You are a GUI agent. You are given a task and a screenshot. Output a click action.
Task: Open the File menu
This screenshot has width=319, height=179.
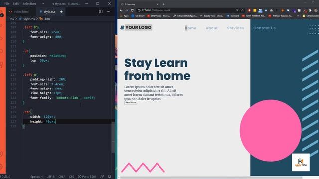(x=7, y=4)
